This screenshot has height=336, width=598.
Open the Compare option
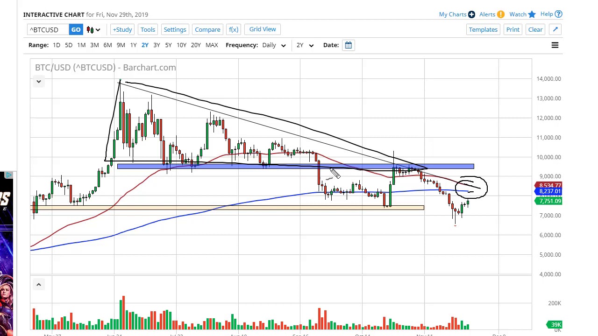tap(207, 29)
